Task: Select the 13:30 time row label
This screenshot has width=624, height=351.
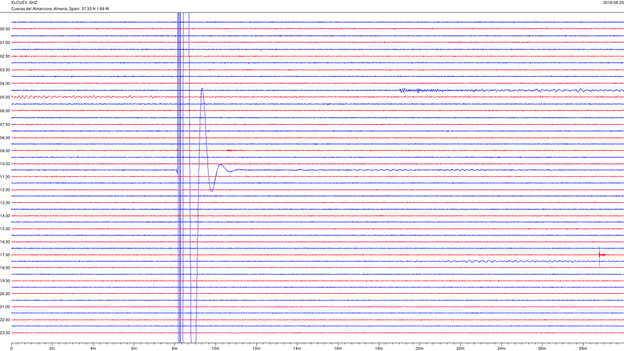Action: (5, 203)
